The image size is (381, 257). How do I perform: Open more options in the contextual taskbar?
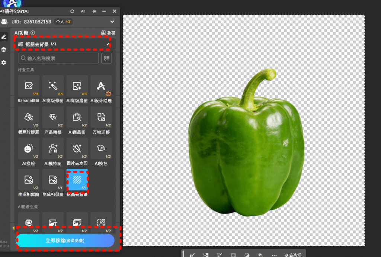pyautogui.click(x=274, y=255)
